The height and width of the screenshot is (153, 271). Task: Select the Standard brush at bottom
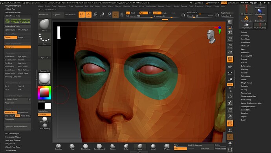tap(59, 147)
